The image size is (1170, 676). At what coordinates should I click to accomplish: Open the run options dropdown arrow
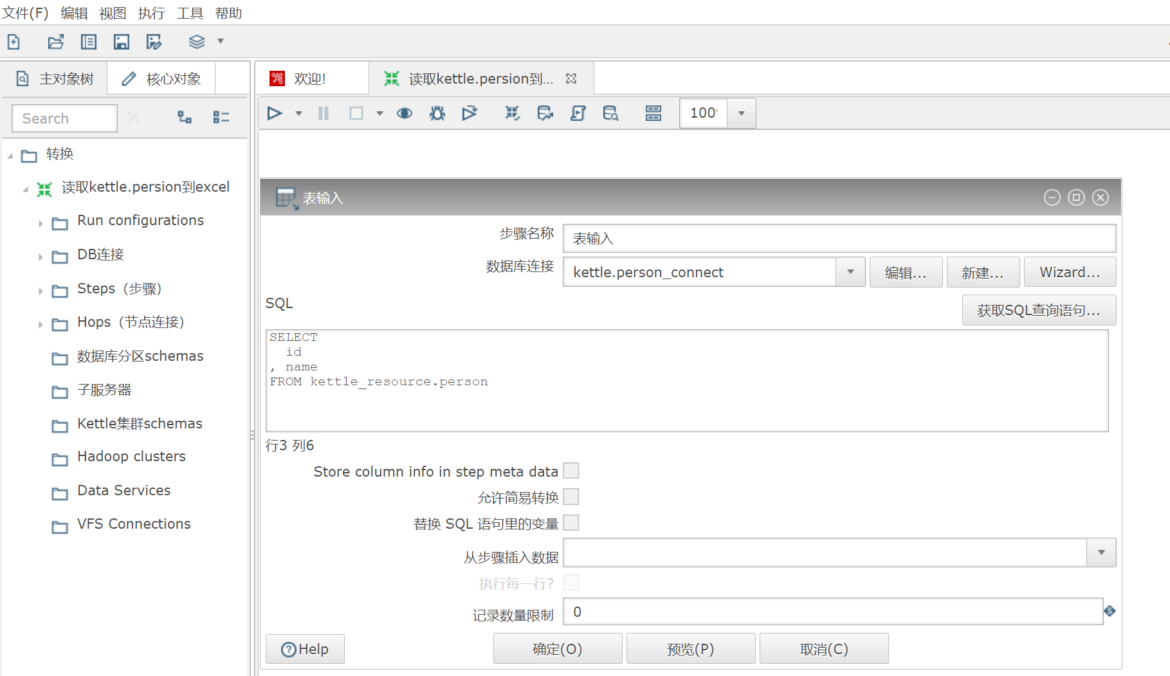tap(298, 113)
